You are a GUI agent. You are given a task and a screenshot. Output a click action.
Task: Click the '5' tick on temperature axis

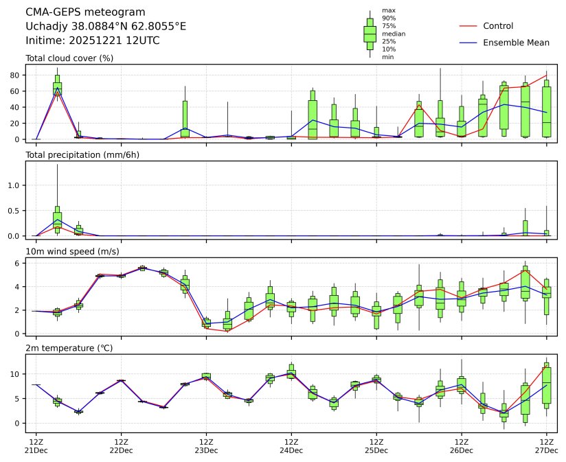coord(16,399)
